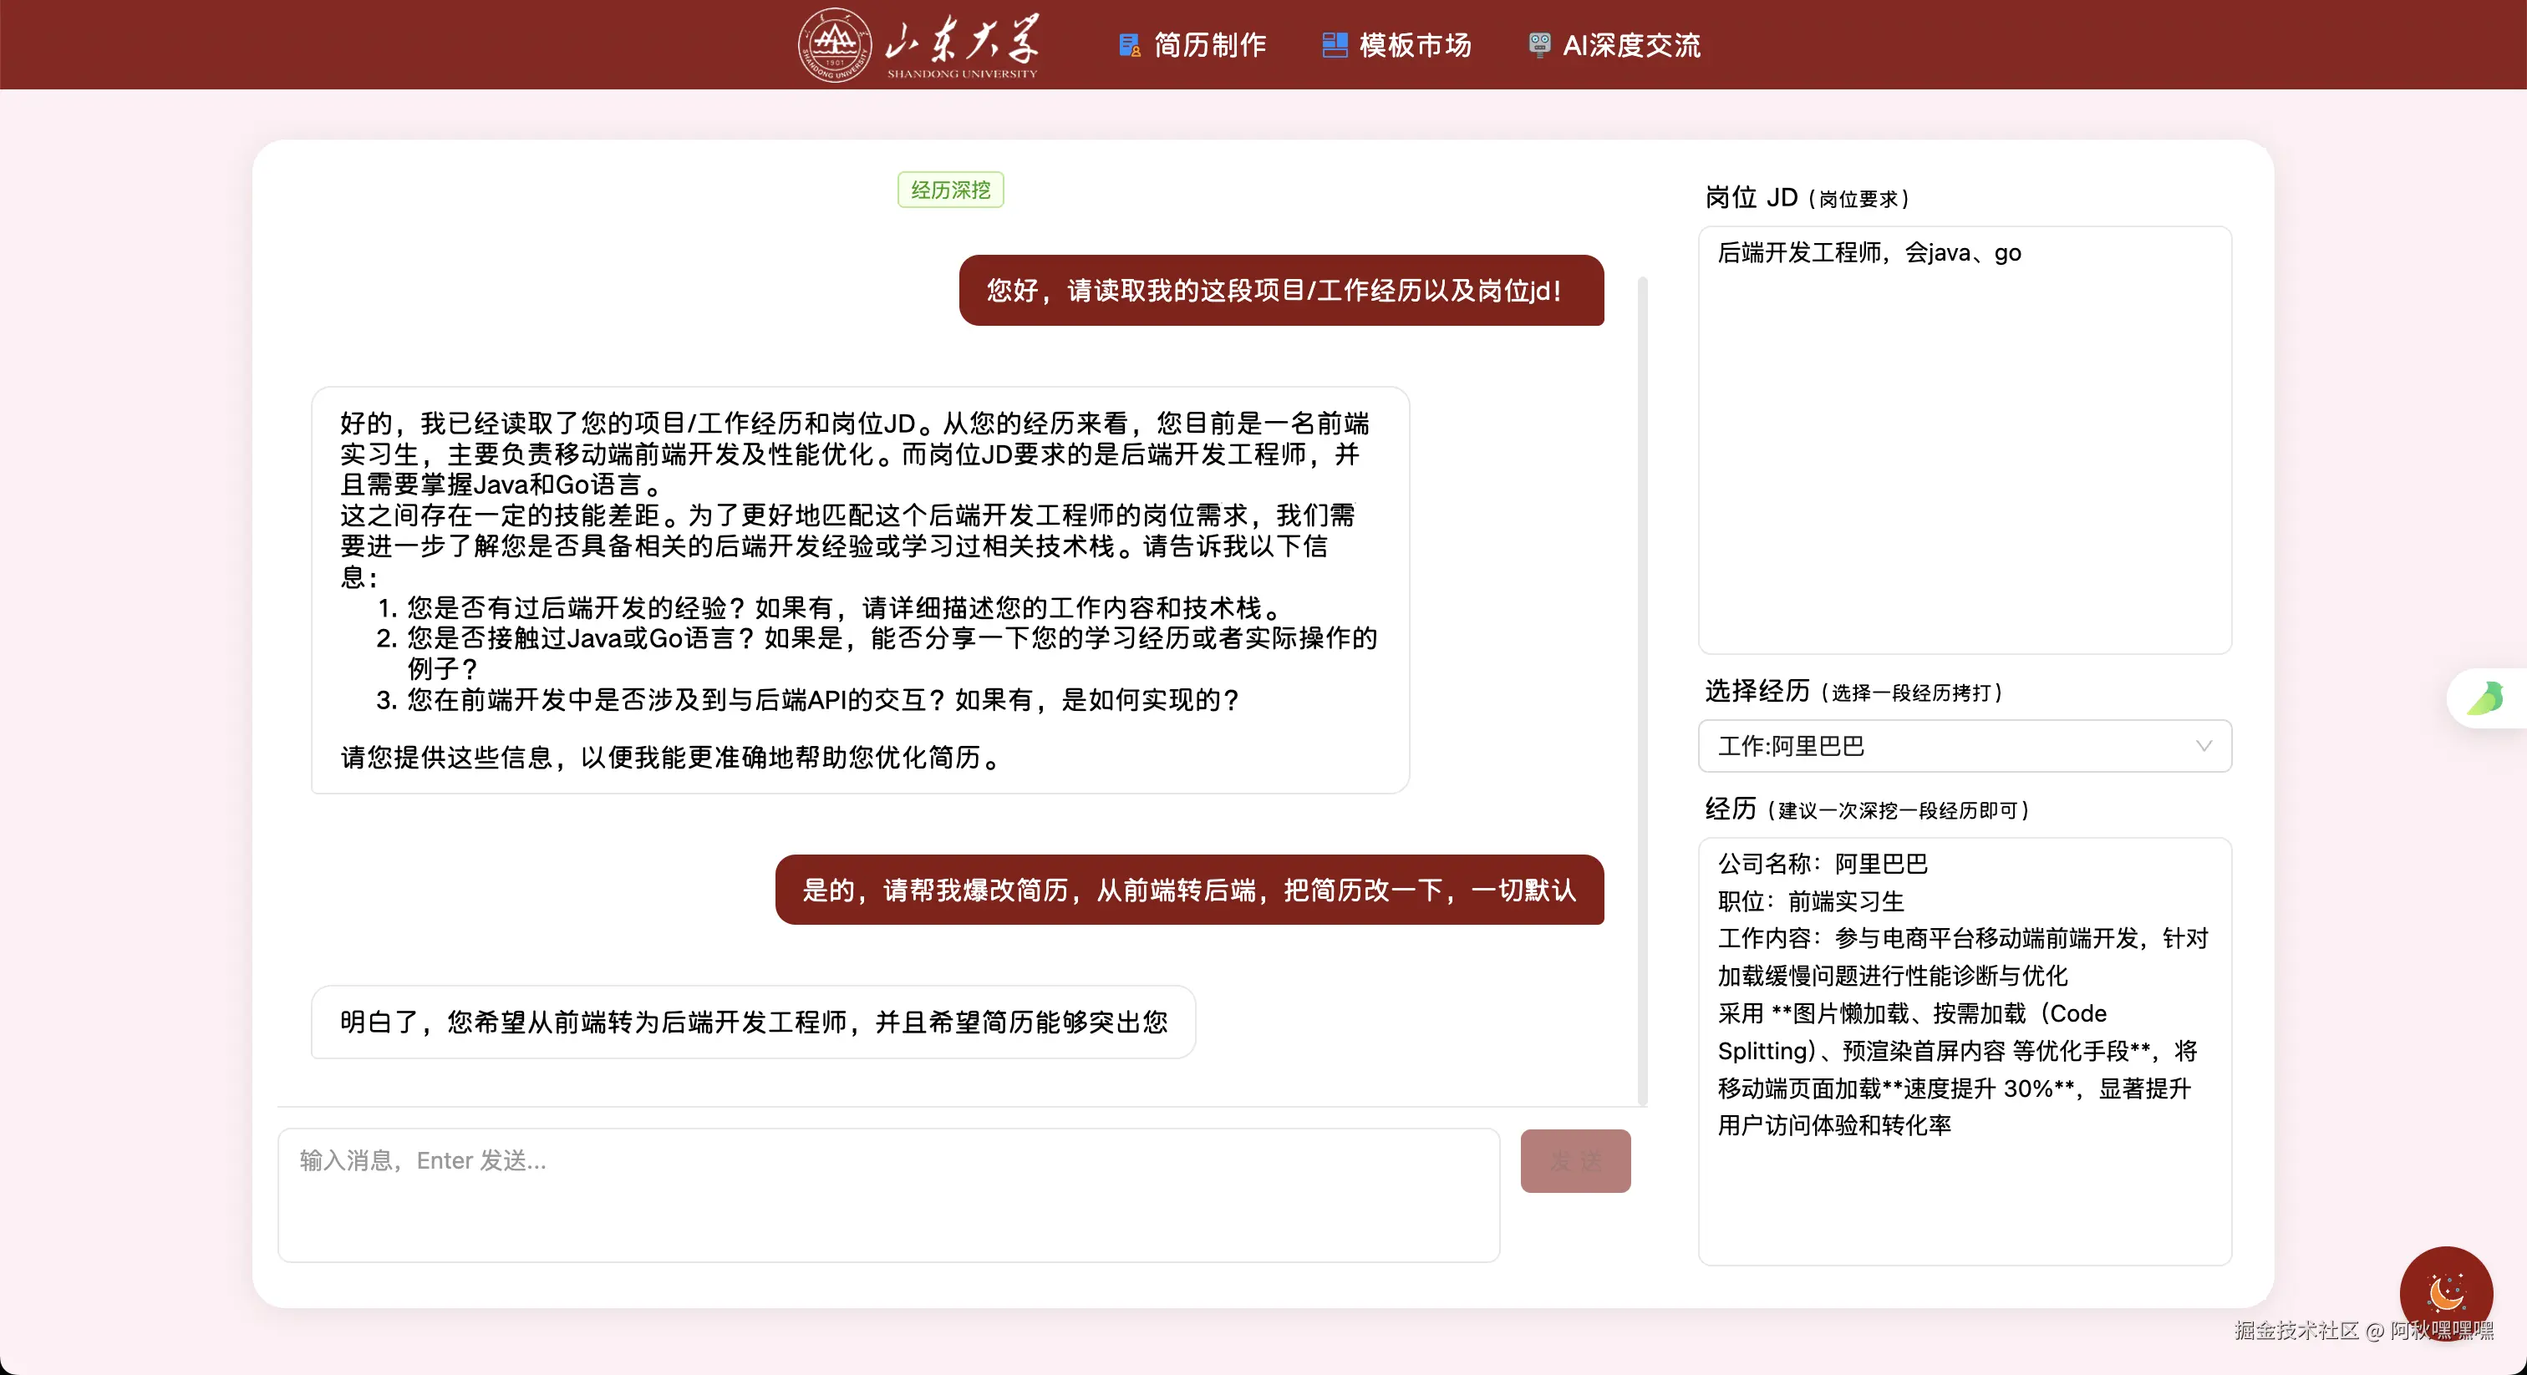Screen dimensions: 2527x1375
Task: Click the 发送 send button
Action: [x=1574, y=1160]
